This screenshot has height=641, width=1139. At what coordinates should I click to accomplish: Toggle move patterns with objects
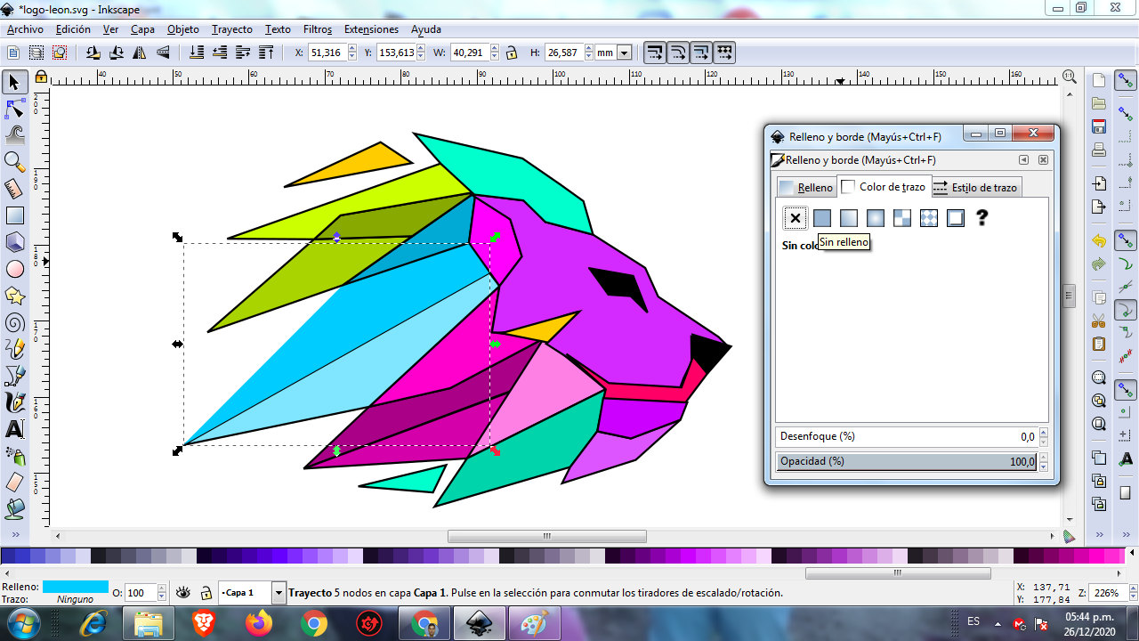724,53
